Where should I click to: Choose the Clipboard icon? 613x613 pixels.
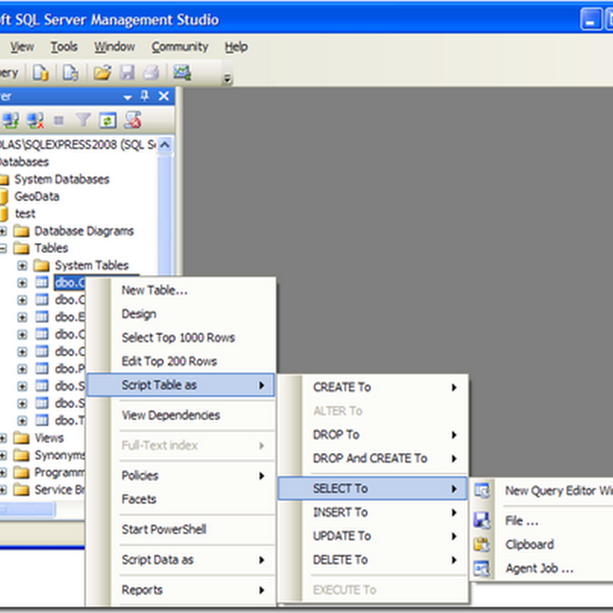pyautogui.click(x=482, y=544)
